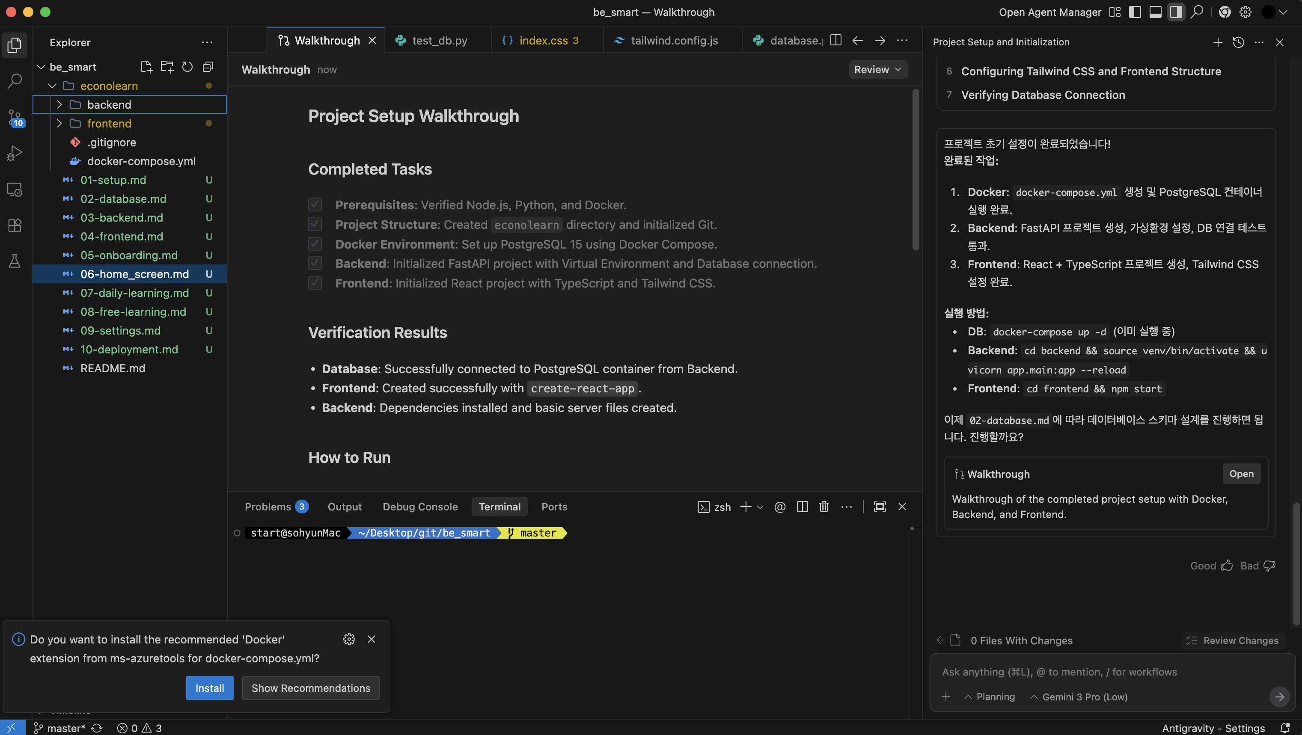Open the Walkthrough artifact card

click(1241, 474)
